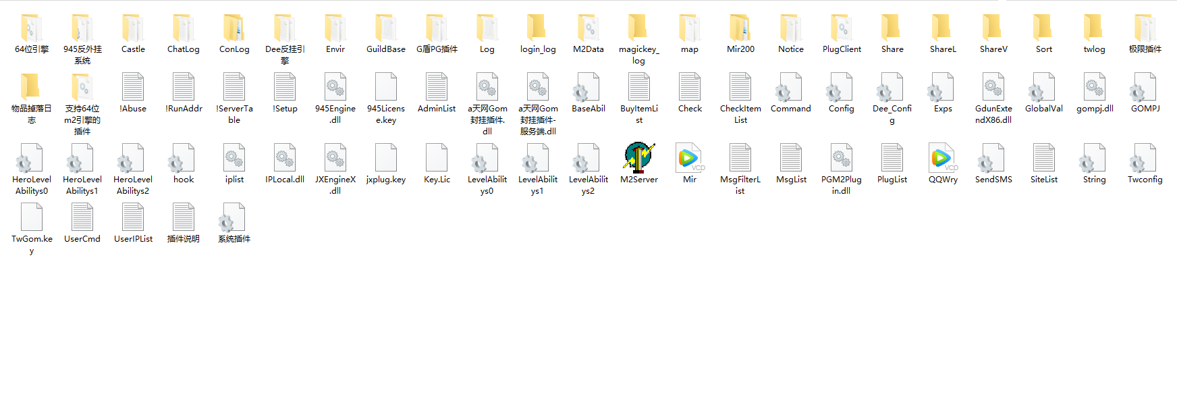Click the PlugClient folder

[842, 28]
